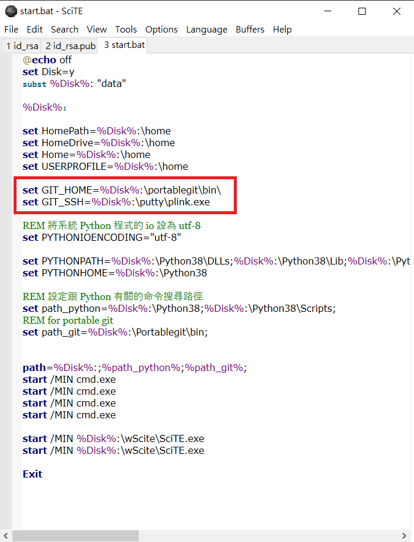Viewport: 414px width, 542px height.
Task: Open the Language menu
Action: pyautogui.click(x=207, y=30)
